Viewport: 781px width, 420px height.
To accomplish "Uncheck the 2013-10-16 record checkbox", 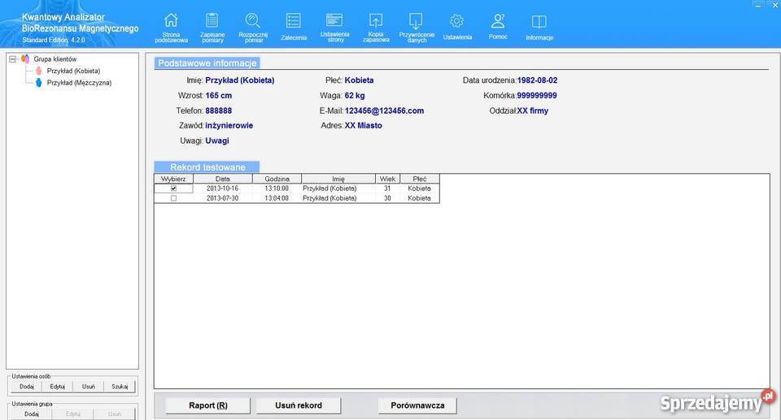I will point(173,188).
